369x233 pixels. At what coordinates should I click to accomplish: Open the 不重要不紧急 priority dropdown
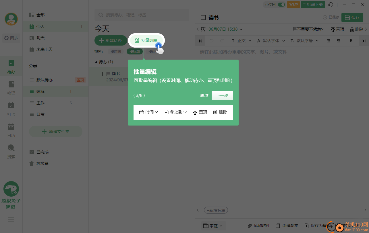click(x=308, y=29)
